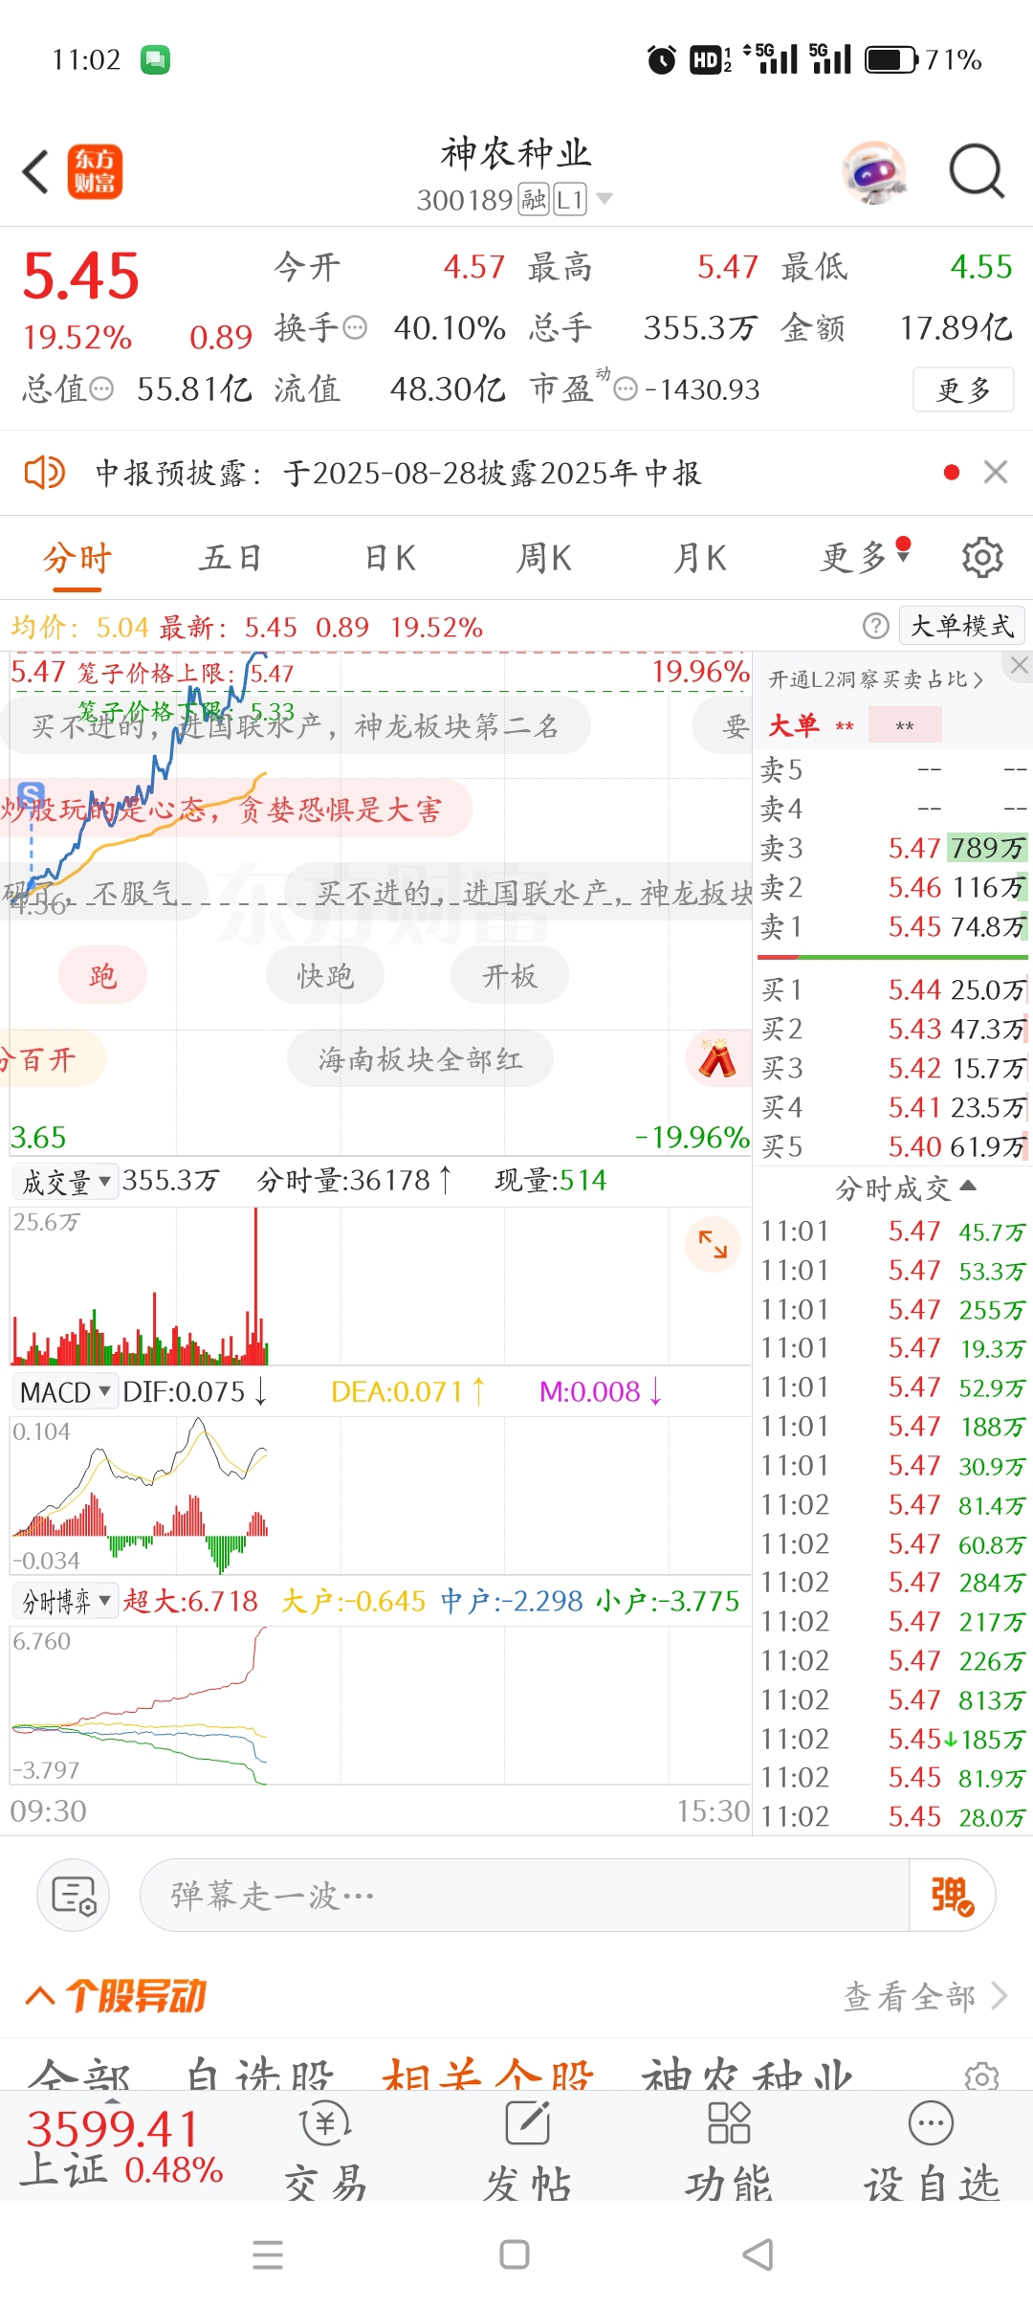
Task: Expand the stock code 300189 dropdown arrow
Action: [604, 199]
